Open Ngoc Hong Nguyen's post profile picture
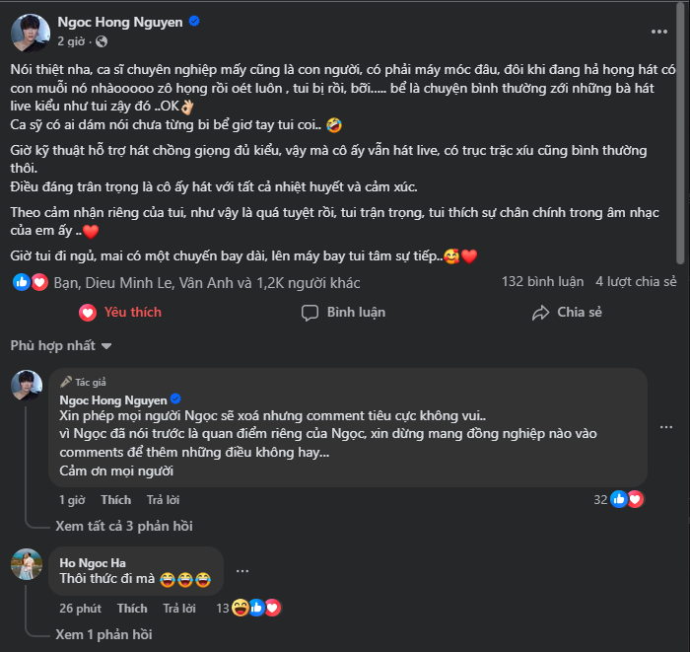The width and height of the screenshot is (690, 652). [28, 32]
